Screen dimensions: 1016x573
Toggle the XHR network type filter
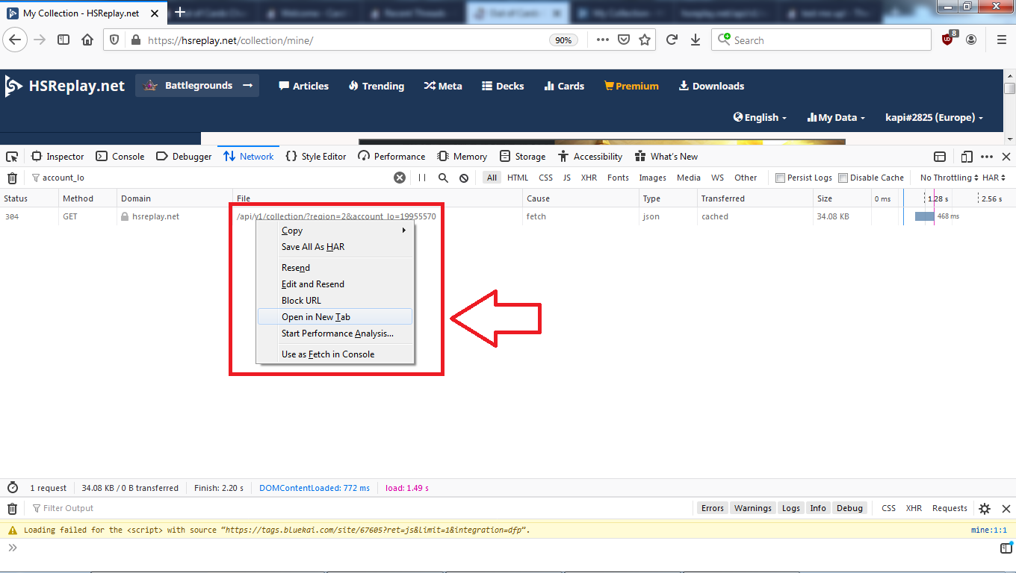point(589,178)
